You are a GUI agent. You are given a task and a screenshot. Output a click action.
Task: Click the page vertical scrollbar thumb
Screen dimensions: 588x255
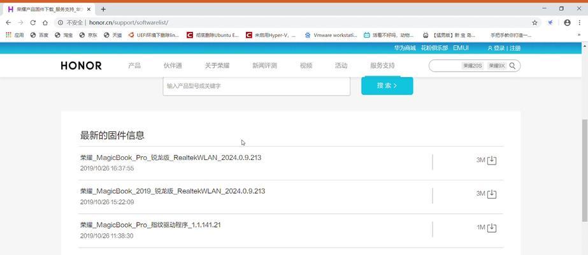coord(585,171)
